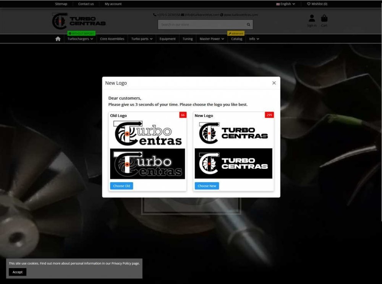Click the green Without Deposit badge
382x284 pixels.
pyautogui.click(x=81, y=33)
